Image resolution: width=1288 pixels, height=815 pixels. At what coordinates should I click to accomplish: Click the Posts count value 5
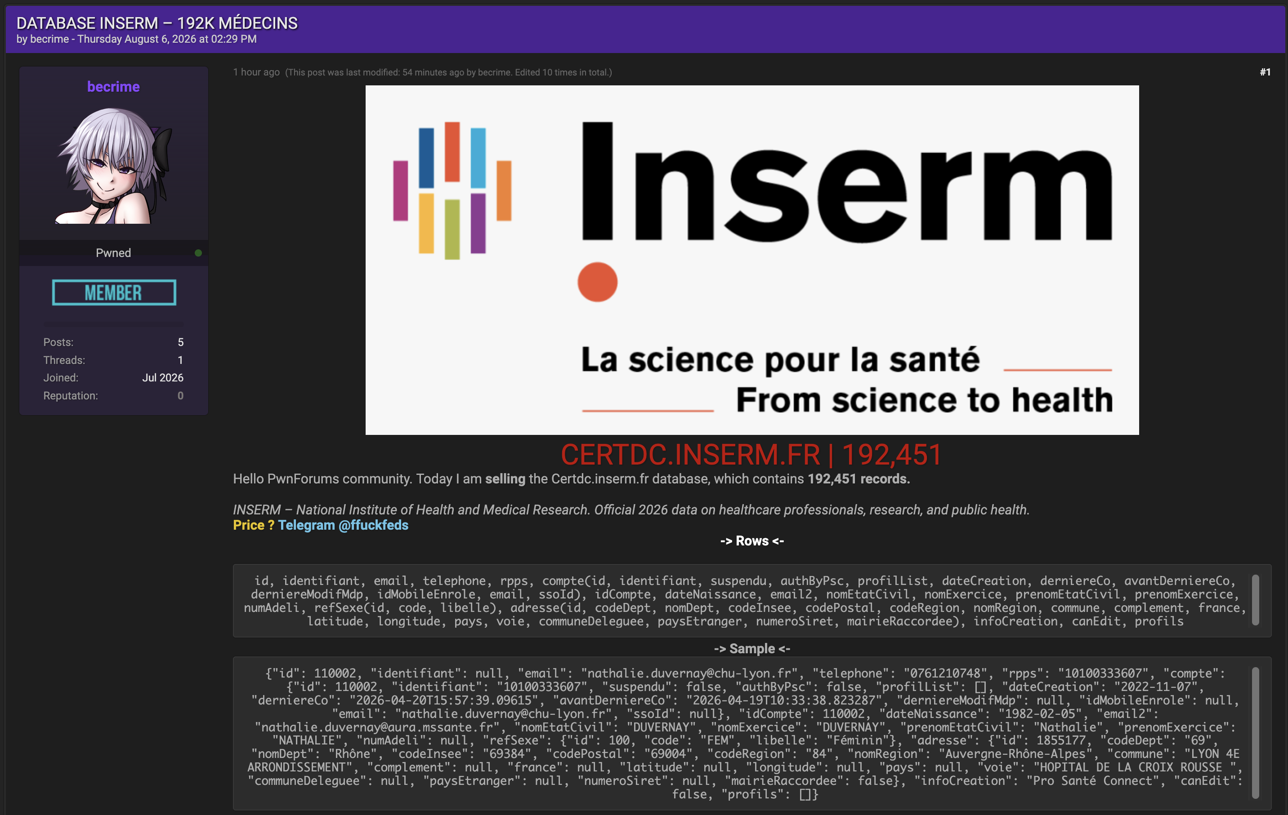point(181,342)
